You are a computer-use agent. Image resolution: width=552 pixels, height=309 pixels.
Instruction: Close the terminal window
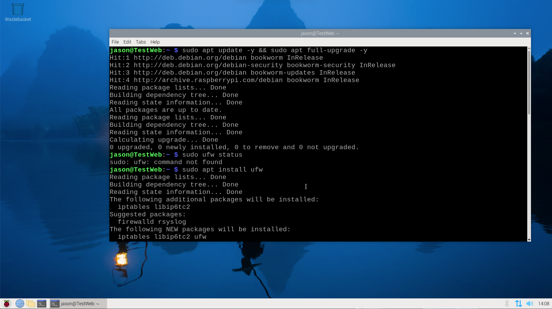click(x=528, y=33)
